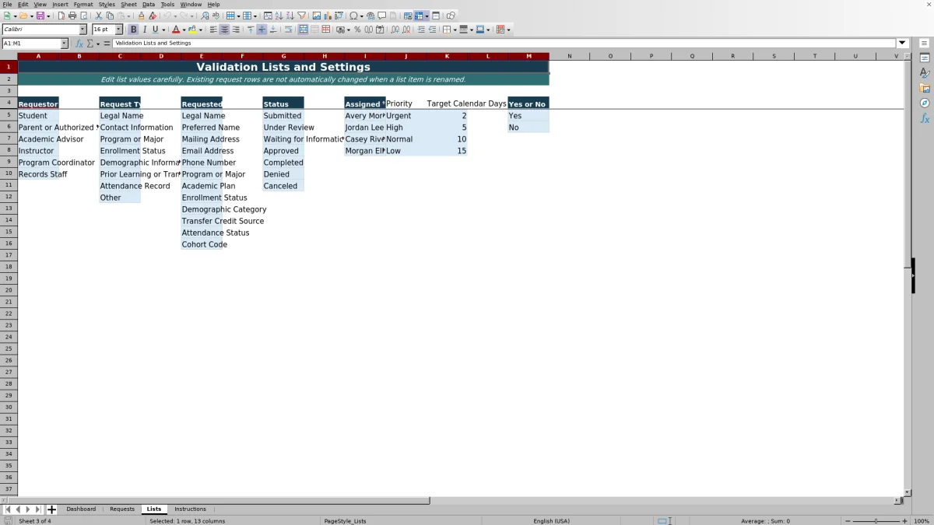
Task: Toggle Align Right
Action: 235,30
